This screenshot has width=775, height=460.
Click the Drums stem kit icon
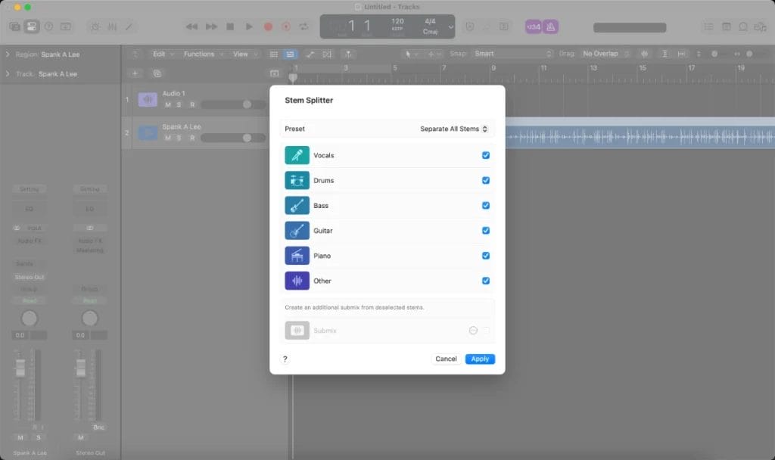(298, 180)
